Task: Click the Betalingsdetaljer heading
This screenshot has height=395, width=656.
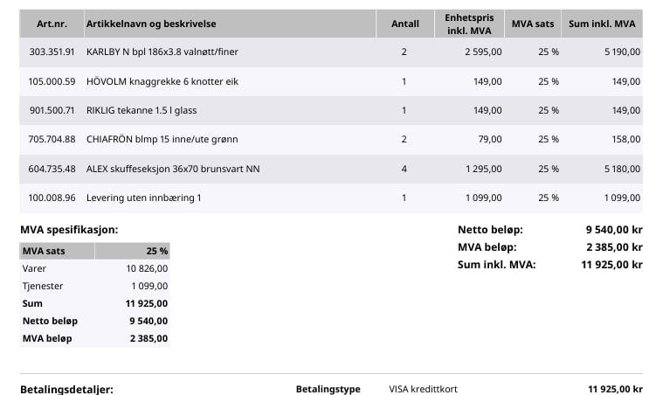Action: click(66, 389)
